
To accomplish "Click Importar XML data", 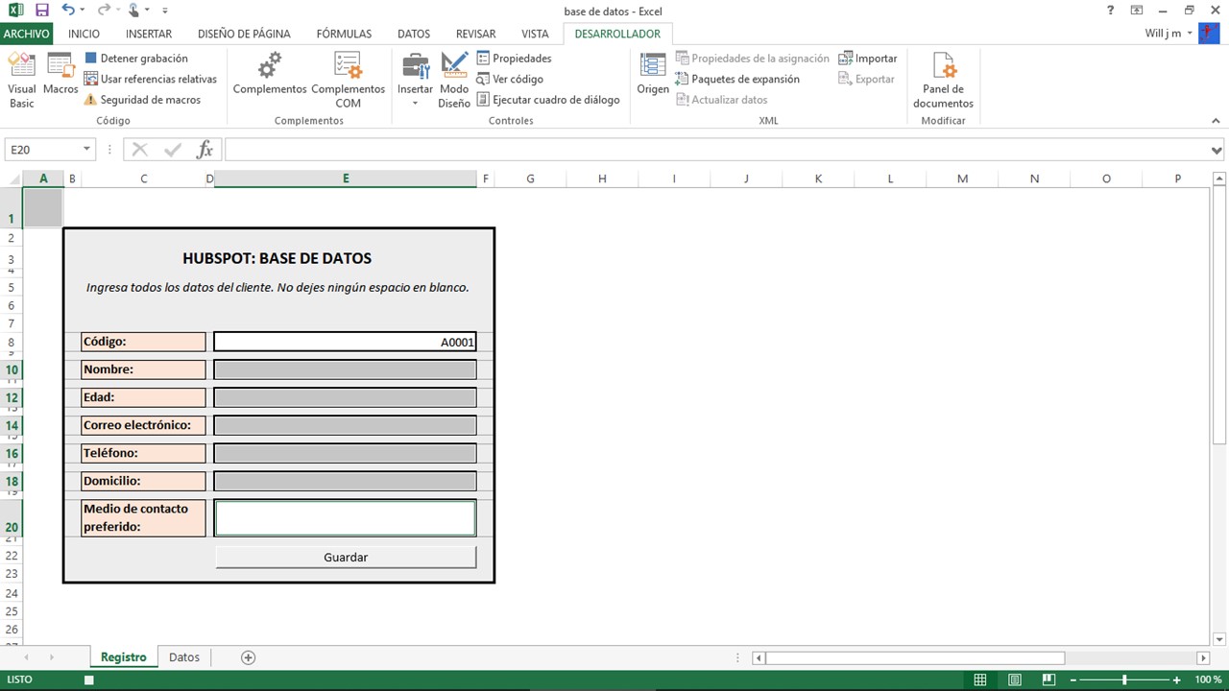I will point(868,59).
